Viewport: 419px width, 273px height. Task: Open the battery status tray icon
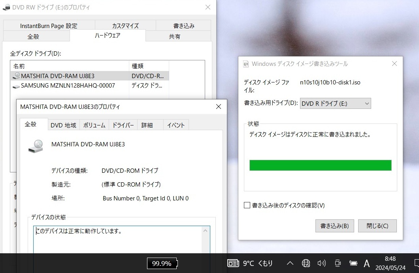coord(353,264)
